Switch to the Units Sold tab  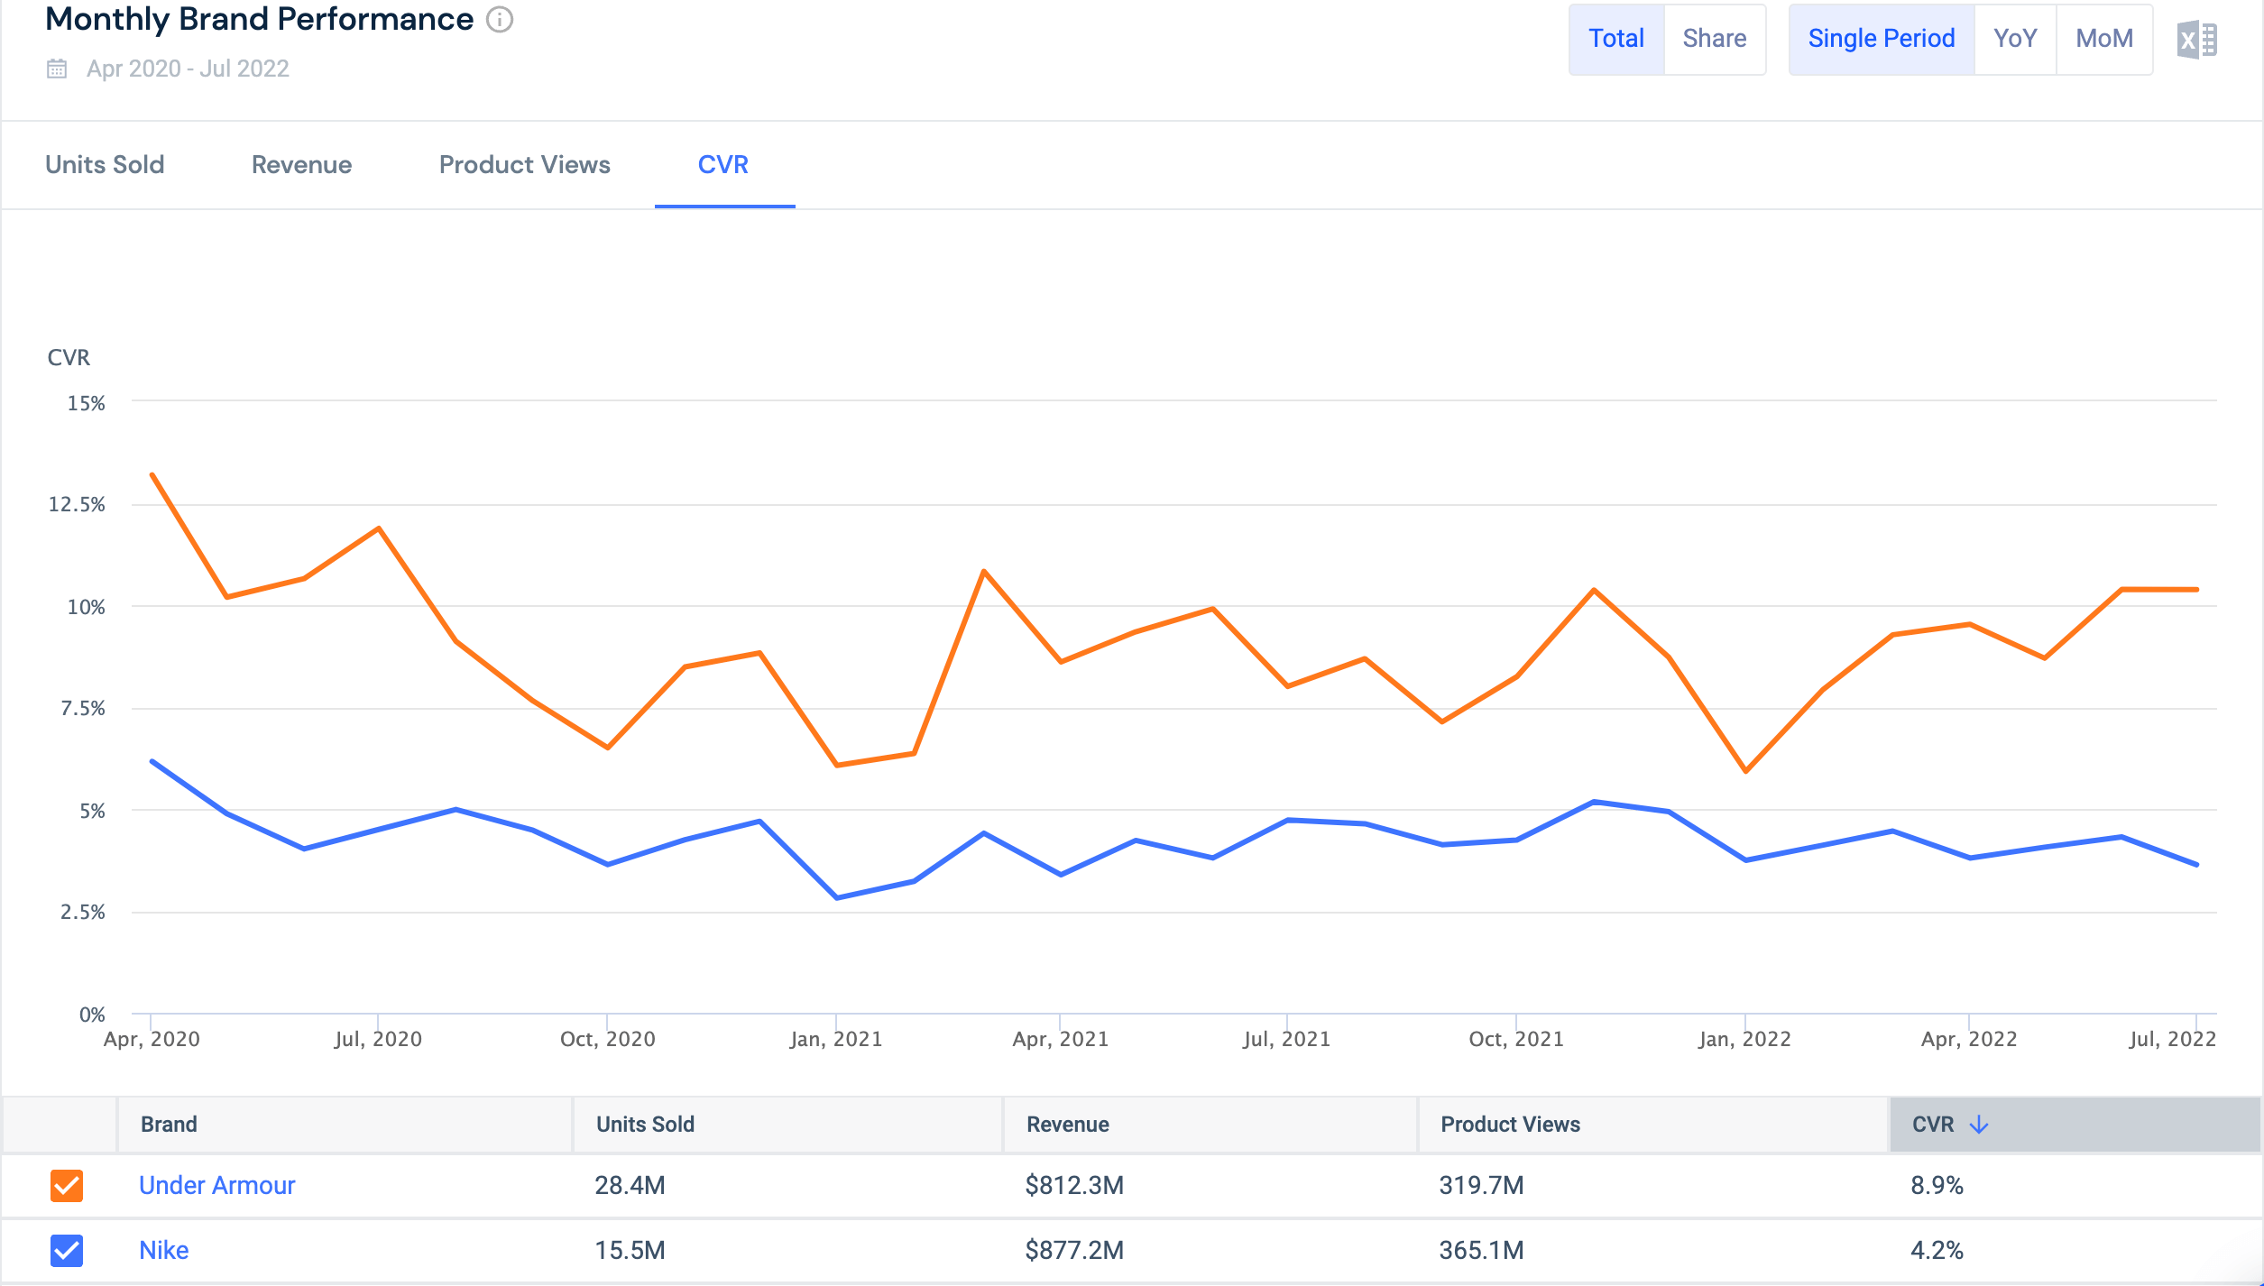coord(105,165)
